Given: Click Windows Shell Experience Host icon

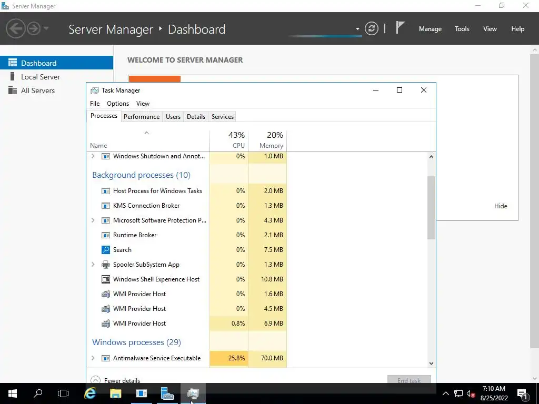Looking at the screenshot, I should [x=105, y=279].
